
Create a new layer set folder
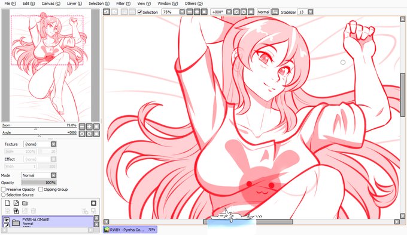pyautogui.click(x=25, y=203)
